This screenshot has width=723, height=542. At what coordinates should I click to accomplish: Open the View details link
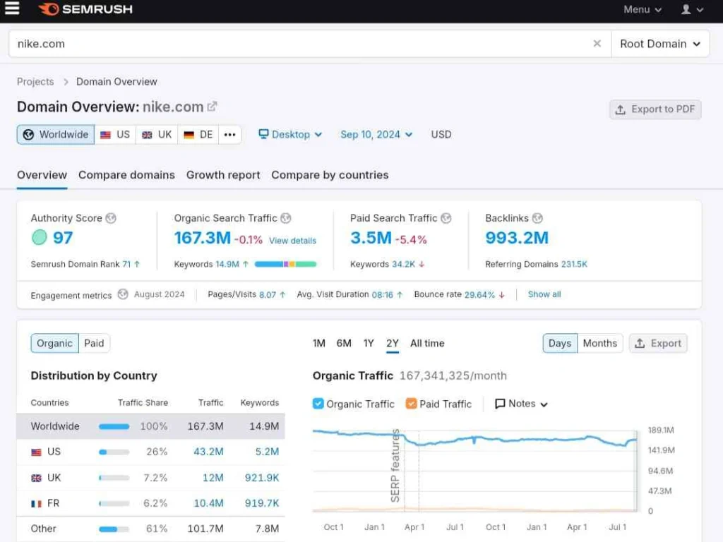click(293, 241)
